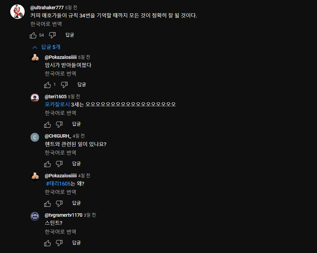Open the @ultrahaker777 profile avatar
The height and width of the screenshot is (253, 317).
17,12
